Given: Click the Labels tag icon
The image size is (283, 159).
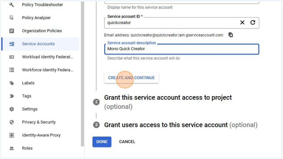Looking at the screenshot, I should pyautogui.click(x=11, y=83).
